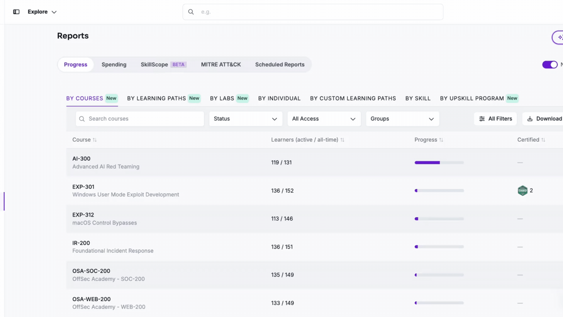
Task: Click magnifier icon in Search courses field
Action: tap(82, 119)
